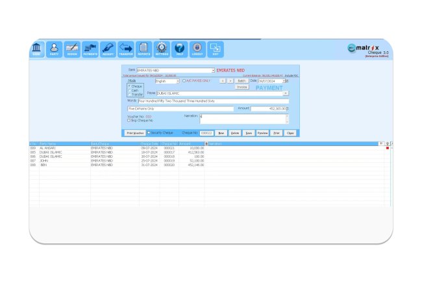Viewport: 422px width, 281px height.
Task: Open the language dropdown showing English
Action: pos(167,81)
